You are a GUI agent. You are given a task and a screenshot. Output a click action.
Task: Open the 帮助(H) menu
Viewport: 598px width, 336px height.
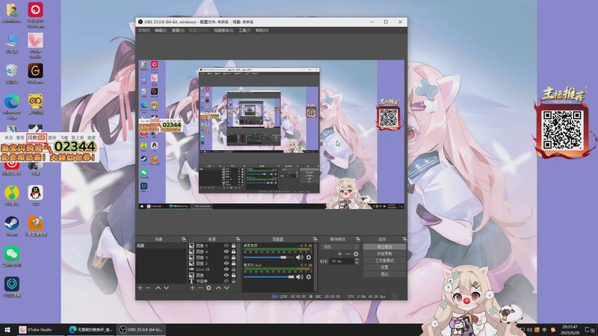pyautogui.click(x=262, y=31)
